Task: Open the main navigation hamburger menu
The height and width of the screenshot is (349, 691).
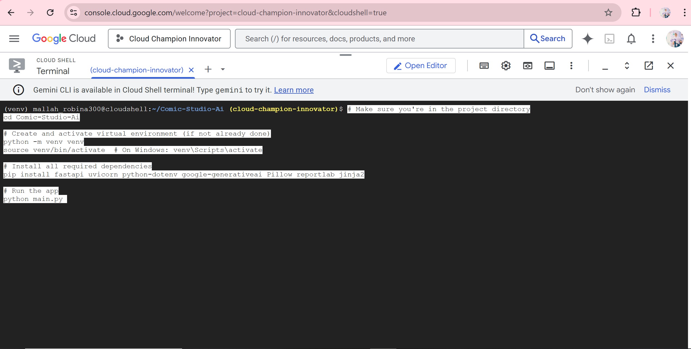Action: [x=14, y=39]
